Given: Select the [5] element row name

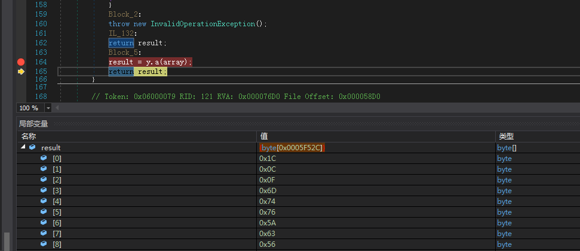Looking at the screenshot, I should (x=57, y=212).
